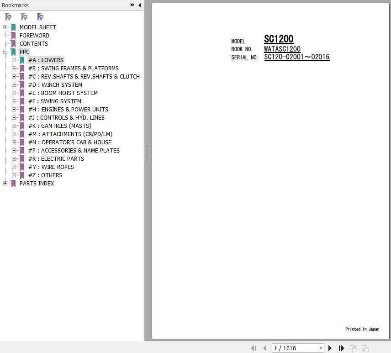Open the MODEL SHEET bookmark
This screenshot has height=353, width=391.
pos(38,27)
